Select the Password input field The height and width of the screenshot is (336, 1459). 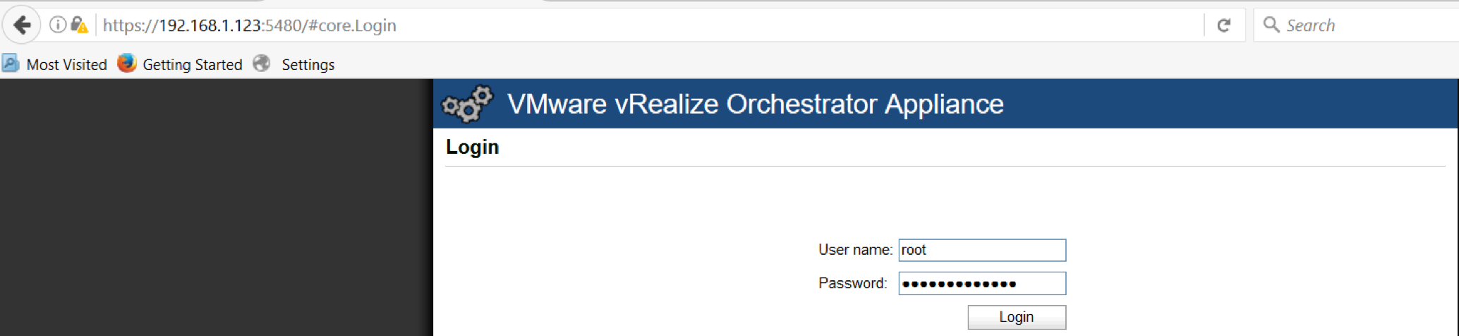(x=982, y=283)
